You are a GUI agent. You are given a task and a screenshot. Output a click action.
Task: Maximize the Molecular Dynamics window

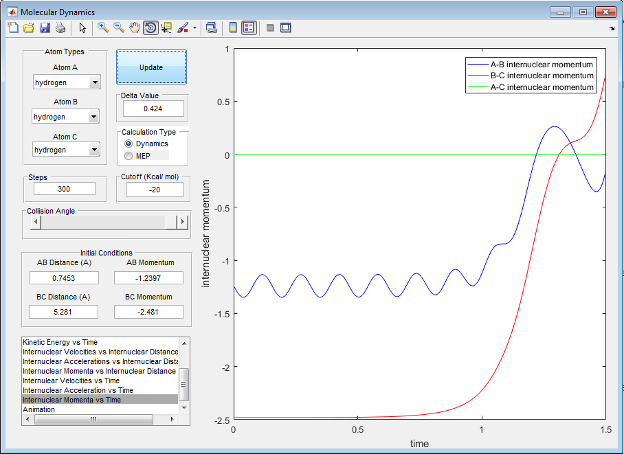click(x=583, y=12)
